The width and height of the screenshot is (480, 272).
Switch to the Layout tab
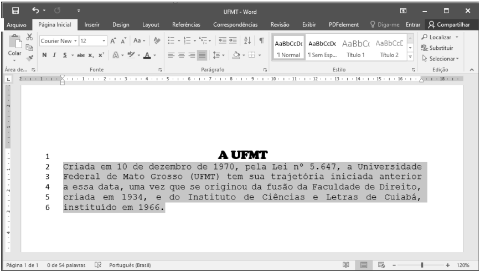point(151,24)
